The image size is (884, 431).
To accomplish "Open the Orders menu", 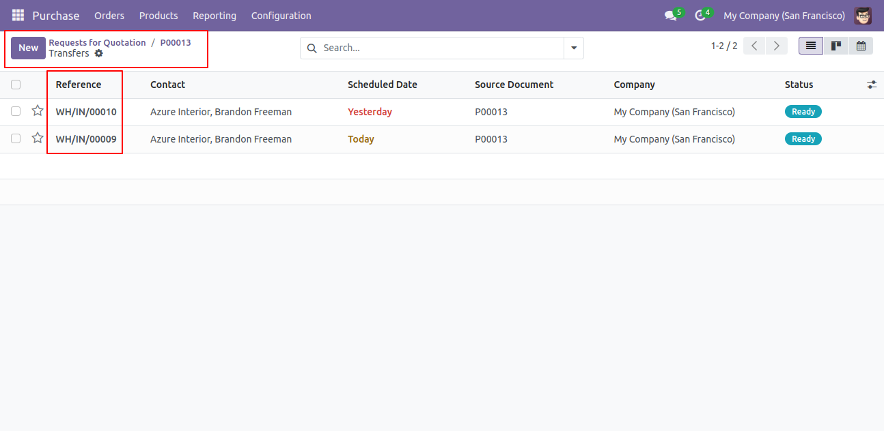I will [x=109, y=15].
